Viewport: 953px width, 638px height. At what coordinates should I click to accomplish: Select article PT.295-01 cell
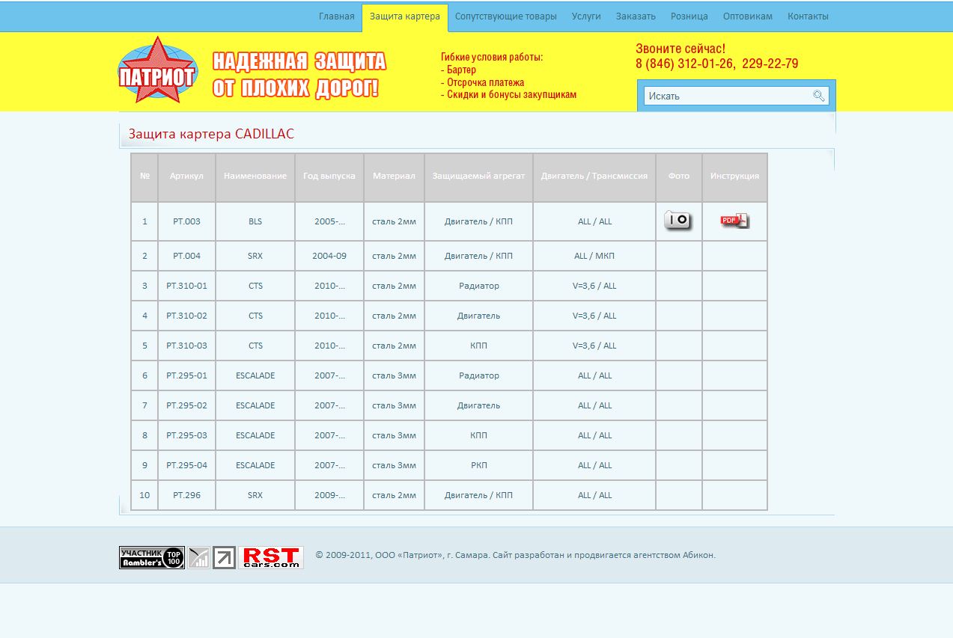pyautogui.click(x=186, y=375)
